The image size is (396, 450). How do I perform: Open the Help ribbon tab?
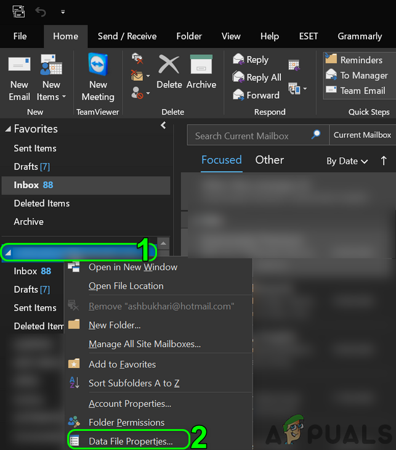tap(270, 36)
